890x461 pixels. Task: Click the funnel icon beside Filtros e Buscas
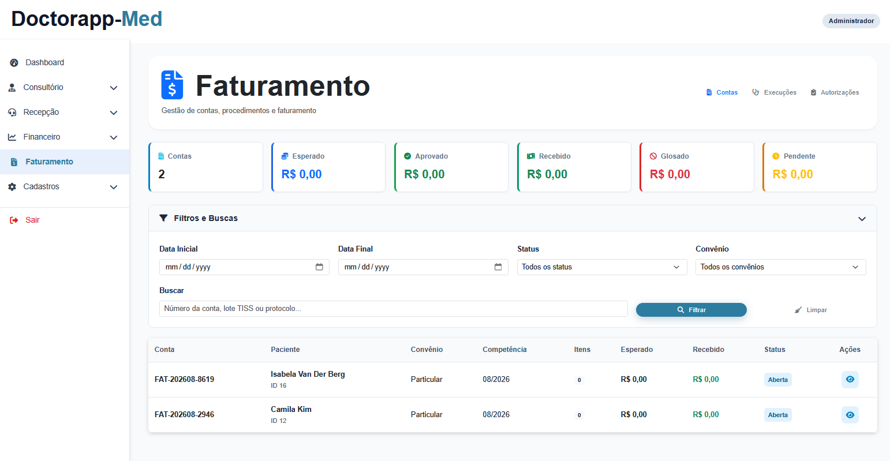tap(163, 218)
